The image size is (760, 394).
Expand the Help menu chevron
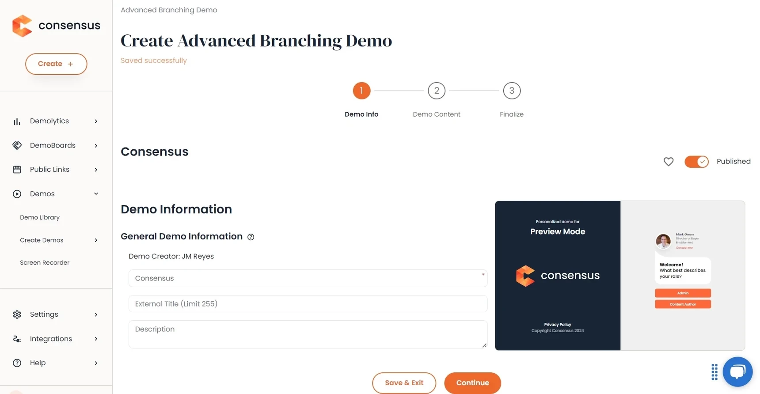coord(96,363)
